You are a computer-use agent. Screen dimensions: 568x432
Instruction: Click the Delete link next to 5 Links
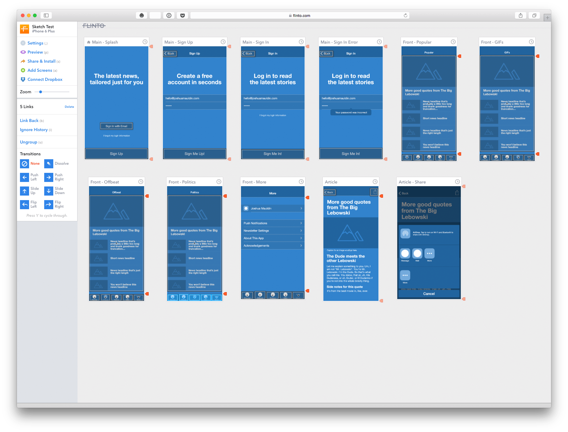tap(69, 107)
